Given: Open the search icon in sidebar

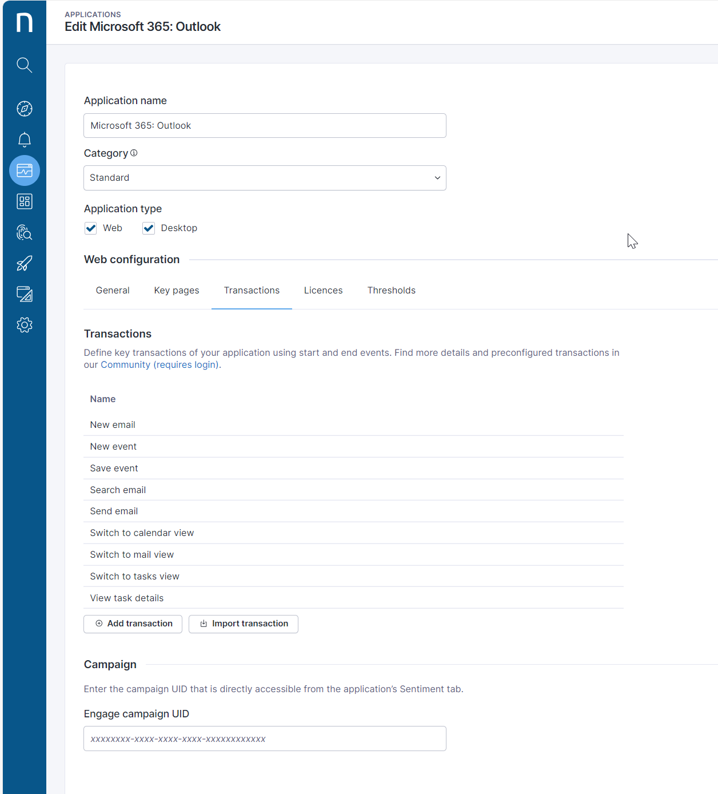Looking at the screenshot, I should 25,65.
